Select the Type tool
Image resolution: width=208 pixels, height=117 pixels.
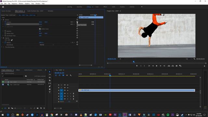click(50, 92)
